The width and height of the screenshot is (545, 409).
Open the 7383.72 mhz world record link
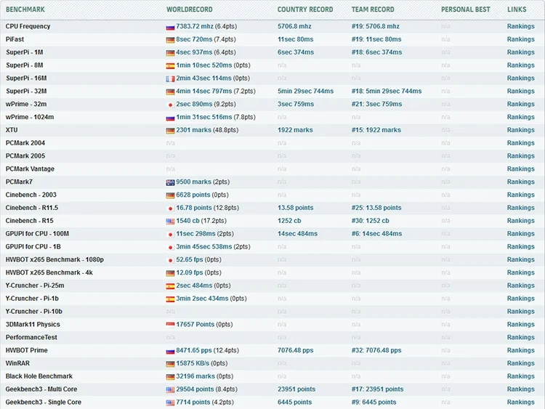(x=195, y=26)
